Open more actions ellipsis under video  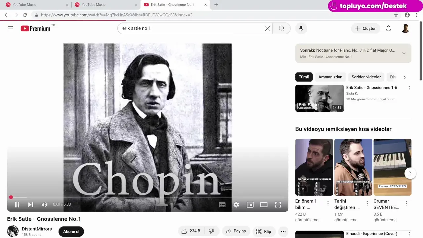(x=283, y=231)
